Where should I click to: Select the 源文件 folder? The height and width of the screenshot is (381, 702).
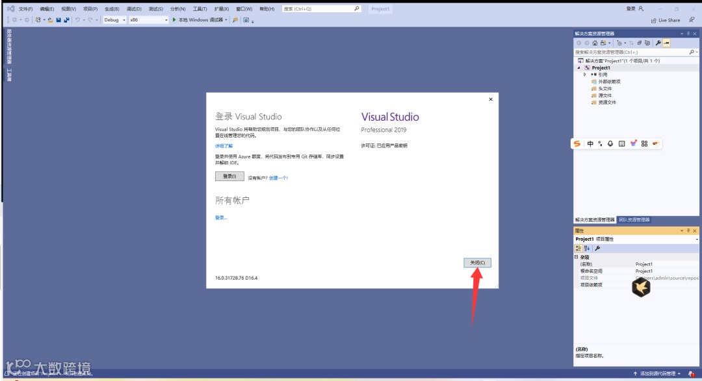pos(605,95)
